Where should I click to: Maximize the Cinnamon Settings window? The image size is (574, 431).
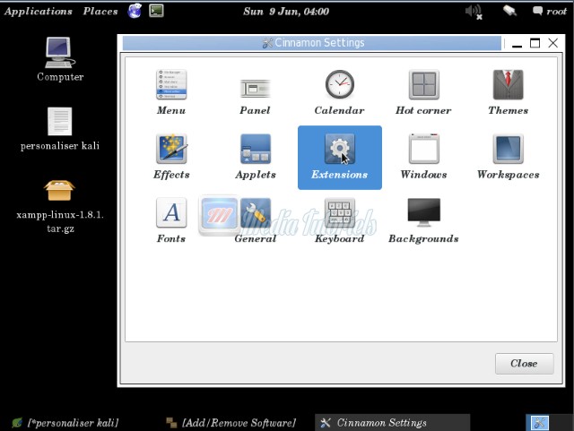pyautogui.click(x=535, y=43)
